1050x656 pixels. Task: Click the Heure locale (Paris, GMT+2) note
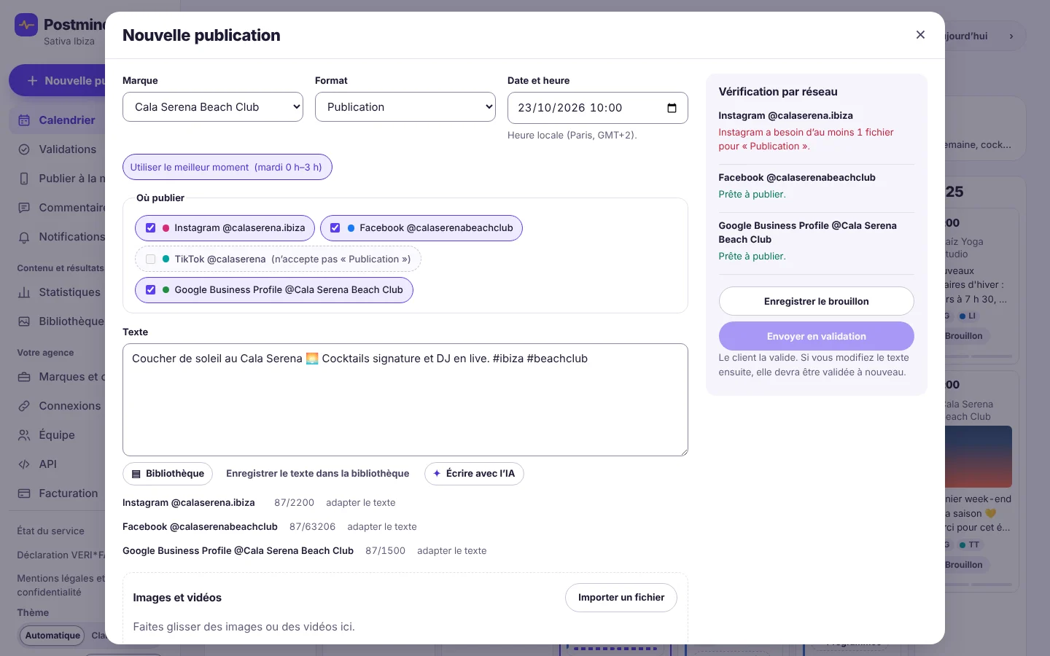tap(572, 136)
